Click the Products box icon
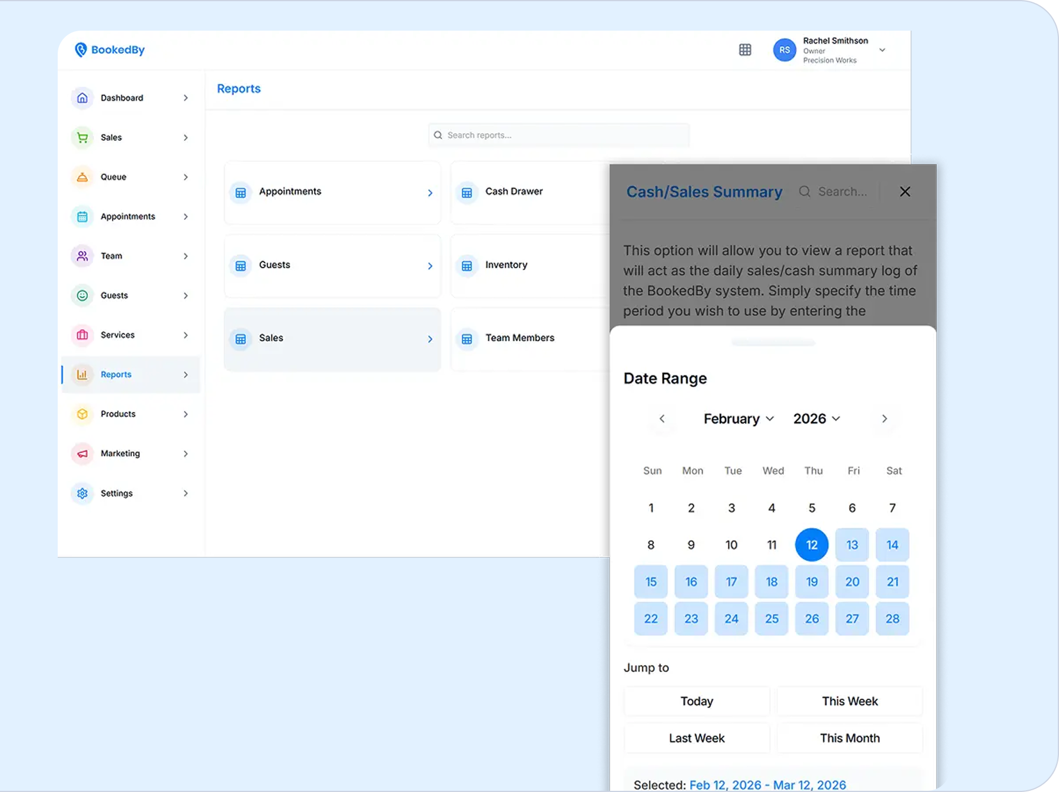Viewport: 1059px width, 792px height. (x=82, y=414)
